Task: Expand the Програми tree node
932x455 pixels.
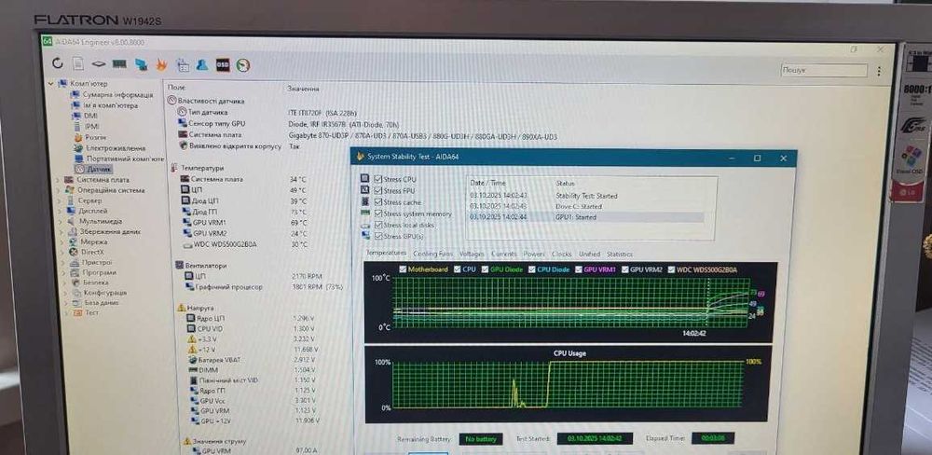Action: pyautogui.click(x=63, y=272)
